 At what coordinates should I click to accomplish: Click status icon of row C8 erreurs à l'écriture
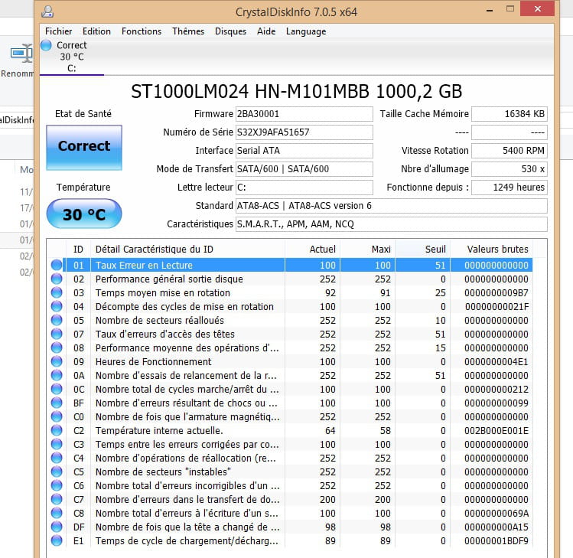(57, 513)
